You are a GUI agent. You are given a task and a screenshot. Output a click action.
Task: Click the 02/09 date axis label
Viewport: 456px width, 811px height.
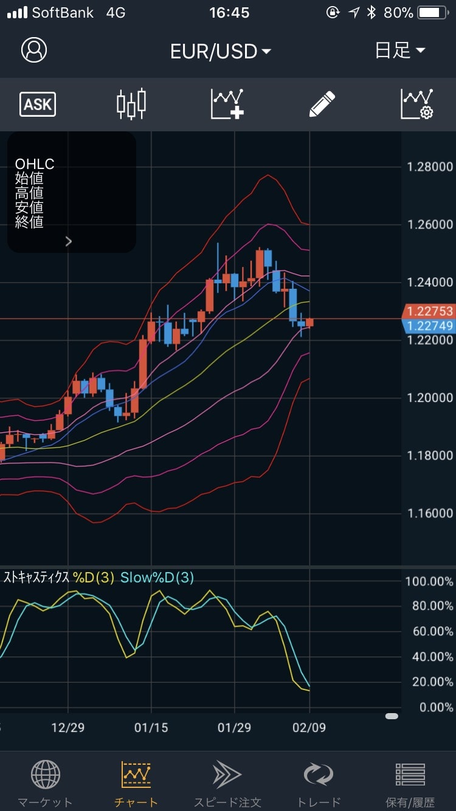pos(309,727)
